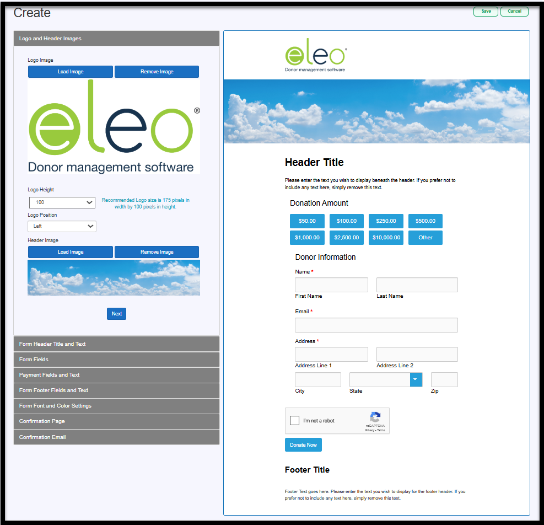
Task: Click the 'Please enter the text' paragraph
Action: click(370, 184)
